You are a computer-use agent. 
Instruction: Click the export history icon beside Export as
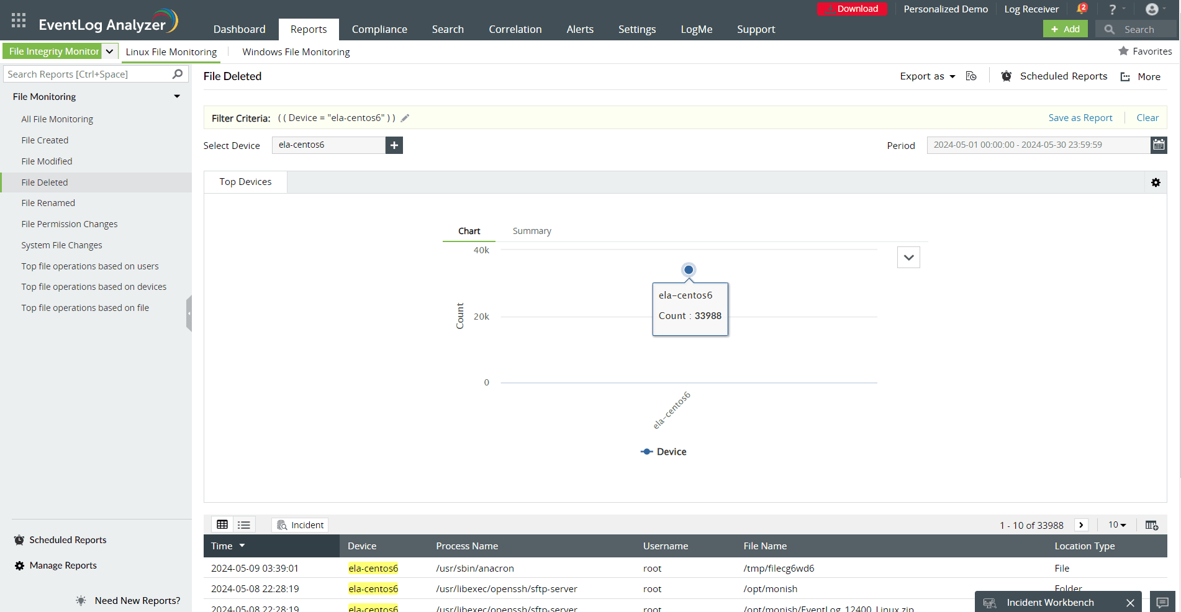(x=972, y=76)
